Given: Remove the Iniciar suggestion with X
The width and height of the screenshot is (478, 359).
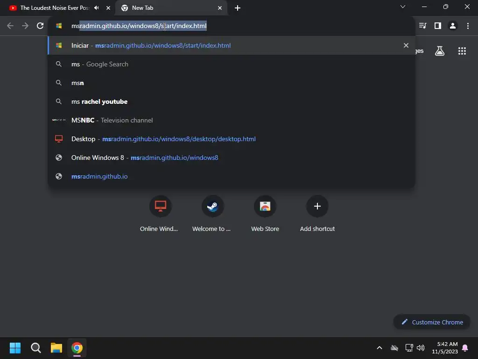Looking at the screenshot, I should [x=406, y=45].
